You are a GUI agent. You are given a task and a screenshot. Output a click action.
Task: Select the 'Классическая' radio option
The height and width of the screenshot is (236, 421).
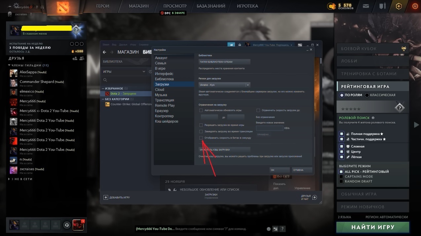(367, 95)
